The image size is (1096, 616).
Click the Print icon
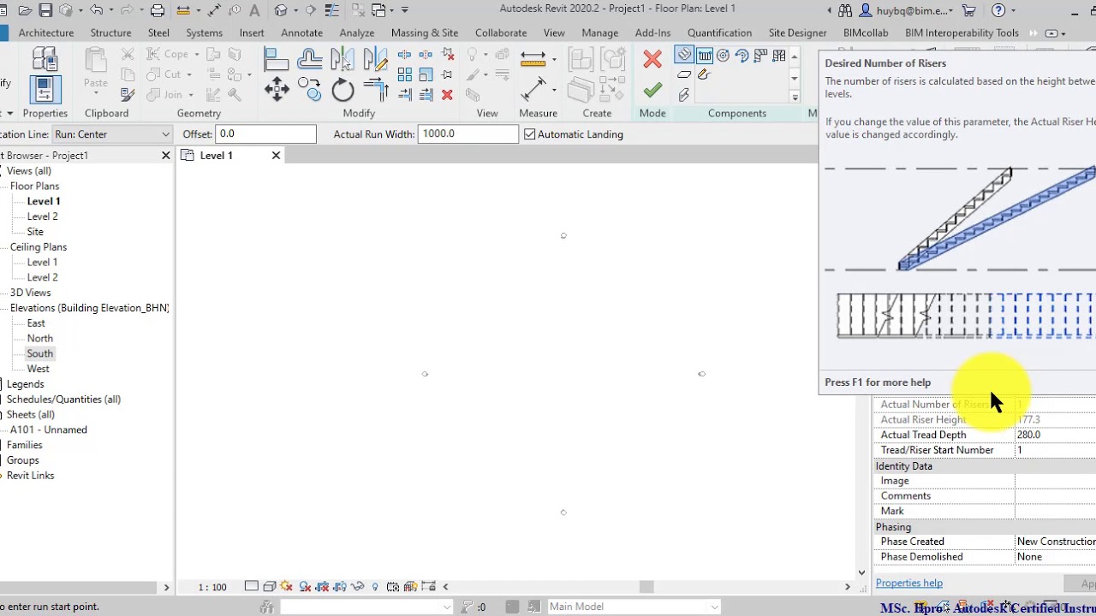click(158, 10)
